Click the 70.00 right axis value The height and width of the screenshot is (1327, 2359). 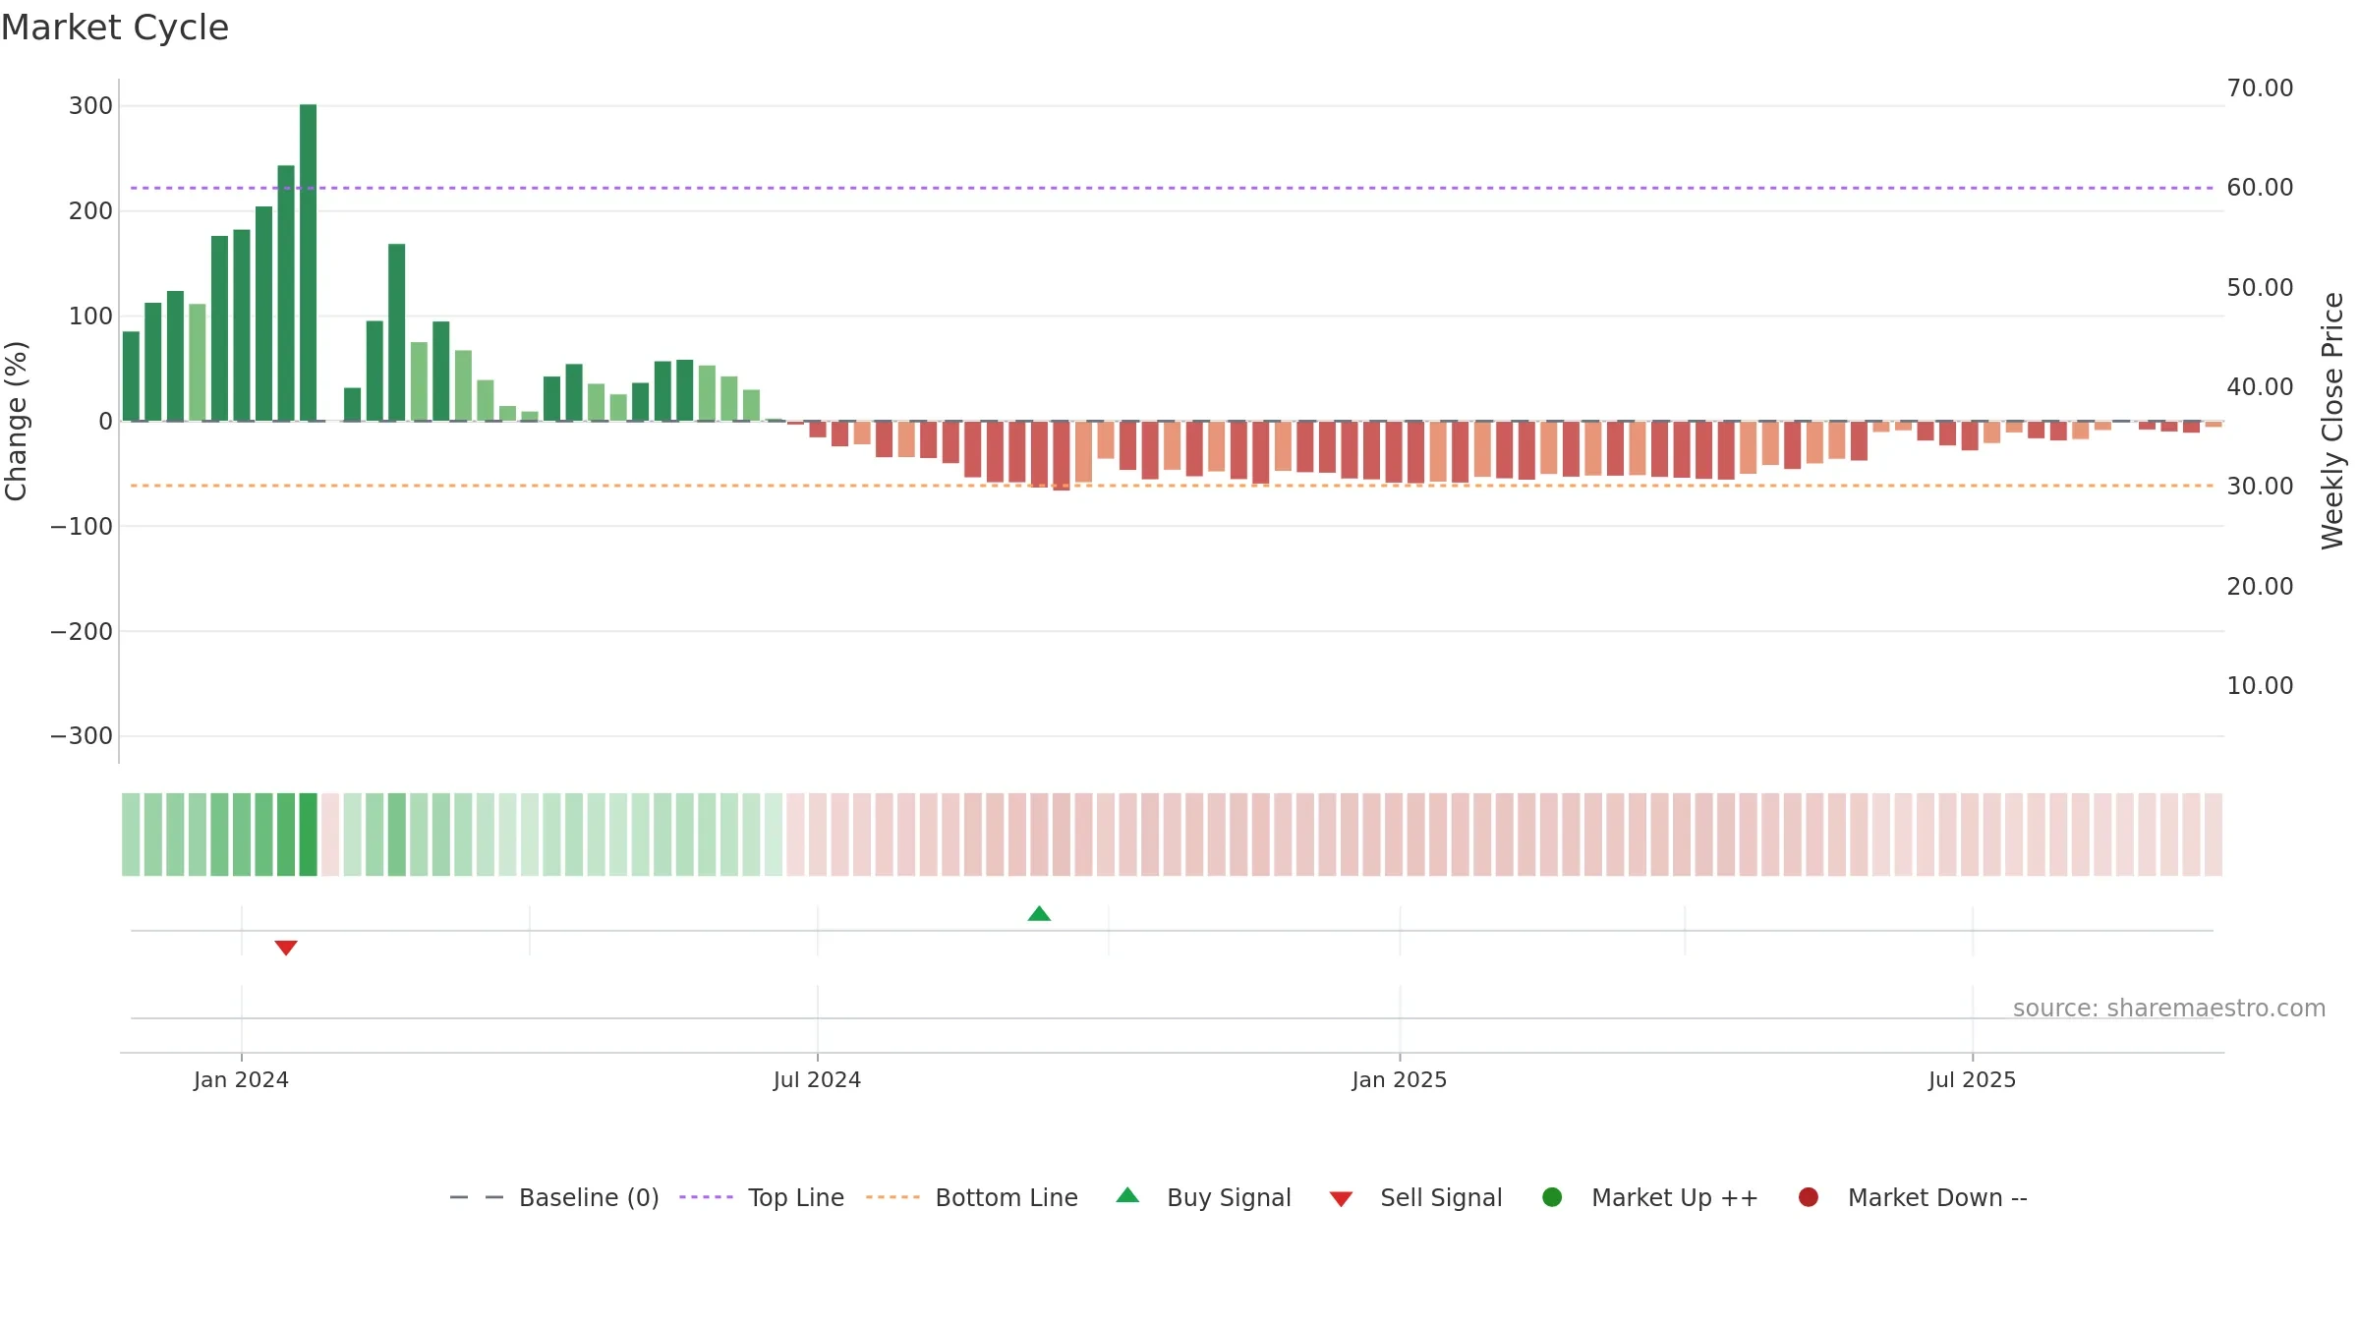pyautogui.click(x=2260, y=88)
